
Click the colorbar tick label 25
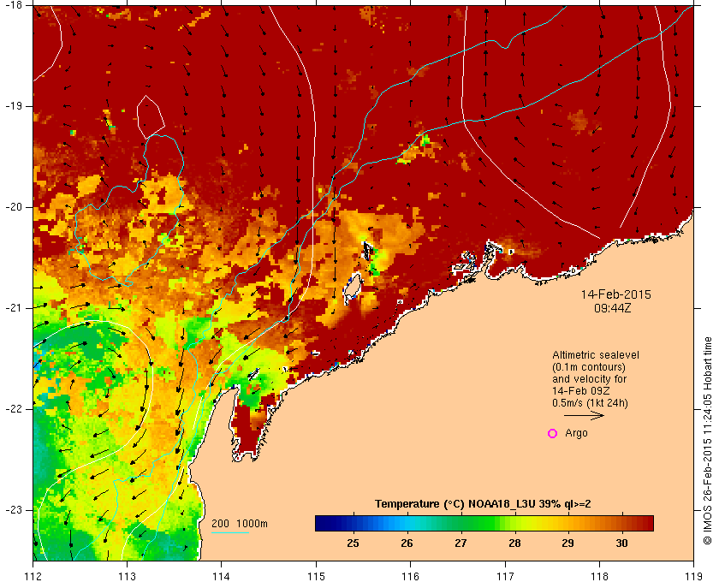(x=353, y=543)
